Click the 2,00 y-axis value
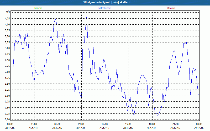Image resolution: width=210 pixels, height=131 pixels. tap(7, 72)
